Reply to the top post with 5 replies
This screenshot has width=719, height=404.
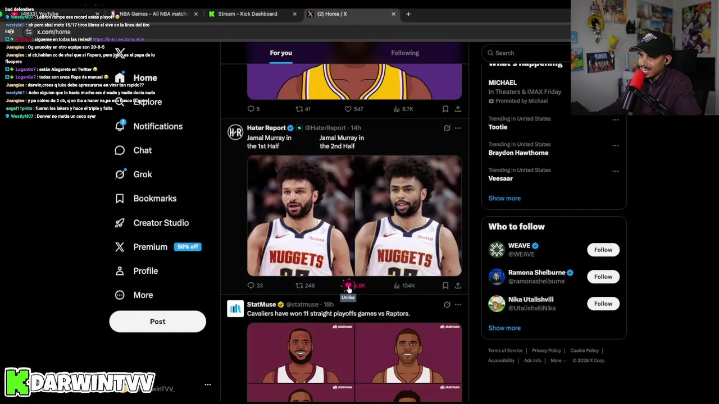point(253,109)
